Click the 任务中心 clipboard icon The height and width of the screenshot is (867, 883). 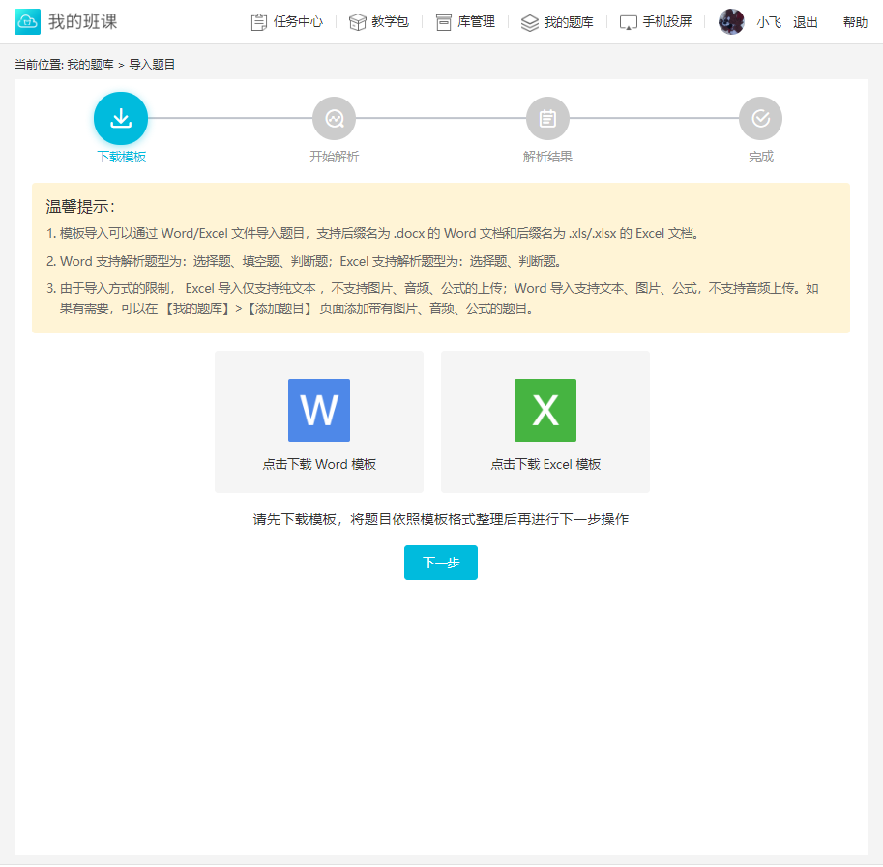259,22
